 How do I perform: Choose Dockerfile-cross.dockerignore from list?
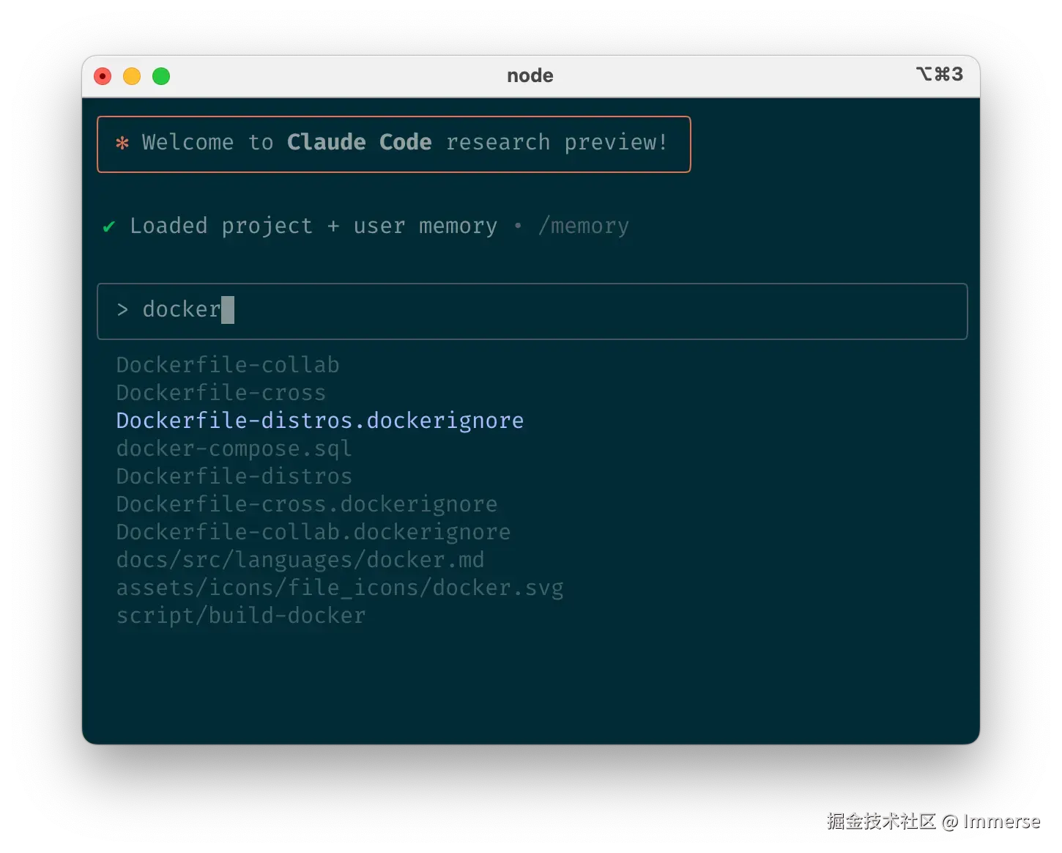[307, 504]
